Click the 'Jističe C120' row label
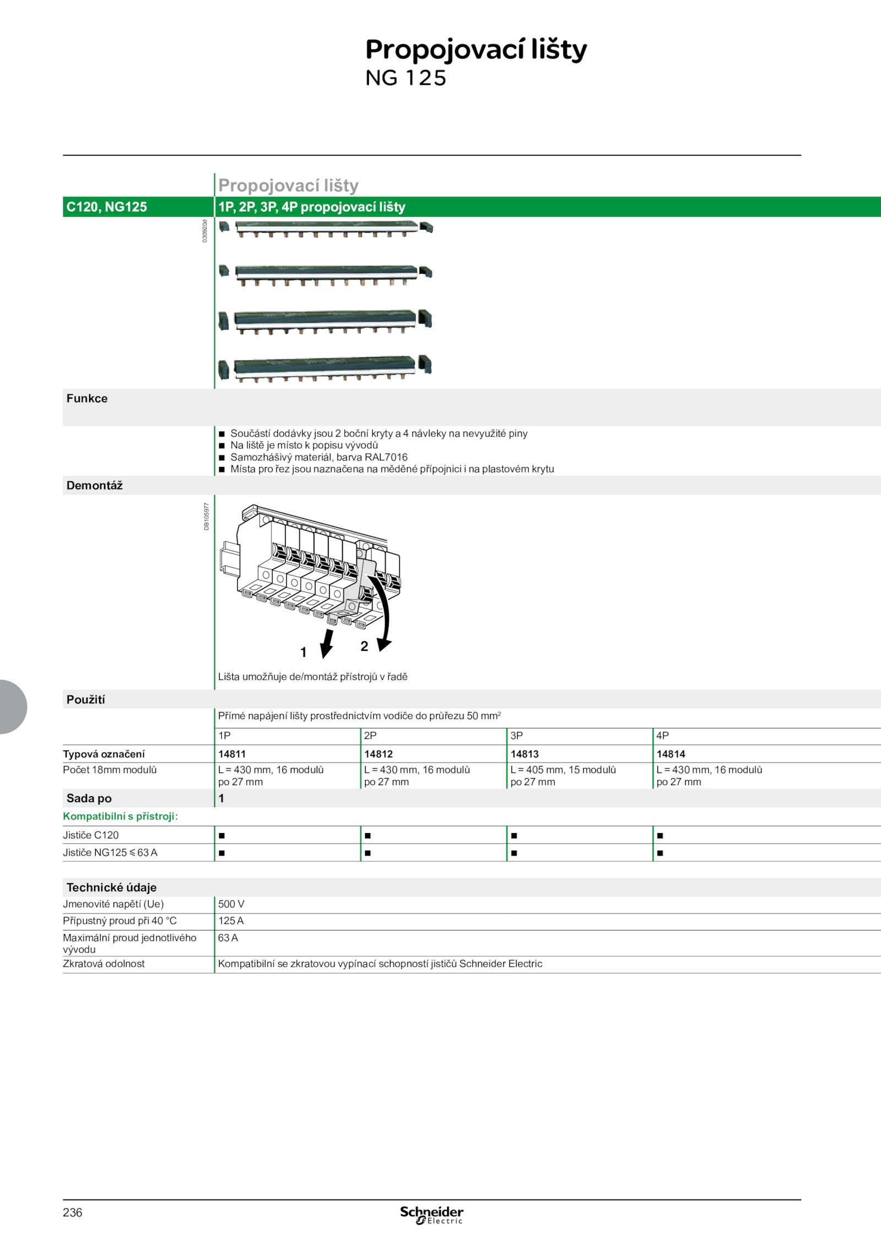Screen dimensions: 881x1246 [x=90, y=835]
